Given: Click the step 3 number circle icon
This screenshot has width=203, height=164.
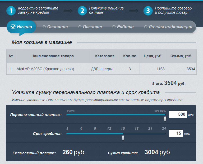Looking at the screenshot, I should tap(148, 11).
